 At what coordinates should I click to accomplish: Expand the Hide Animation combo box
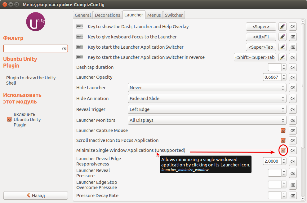[x=207, y=99]
